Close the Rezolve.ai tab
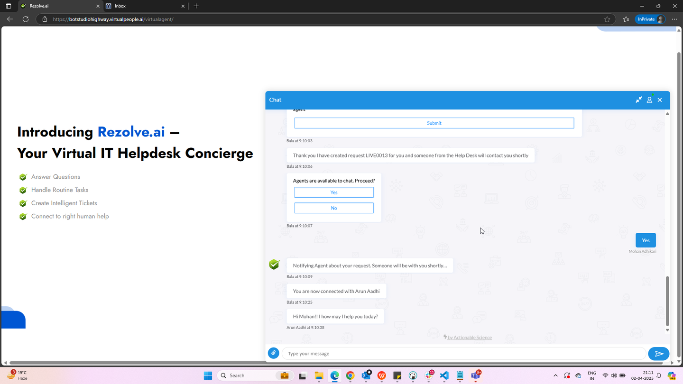Screen dimensions: 683x384 tap(98, 6)
